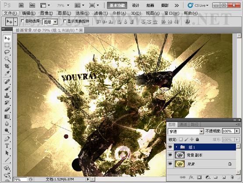Viewport: 243px width, 183px height.
Task: Switch to the 摄影 workspace
Action: click(165, 5)
